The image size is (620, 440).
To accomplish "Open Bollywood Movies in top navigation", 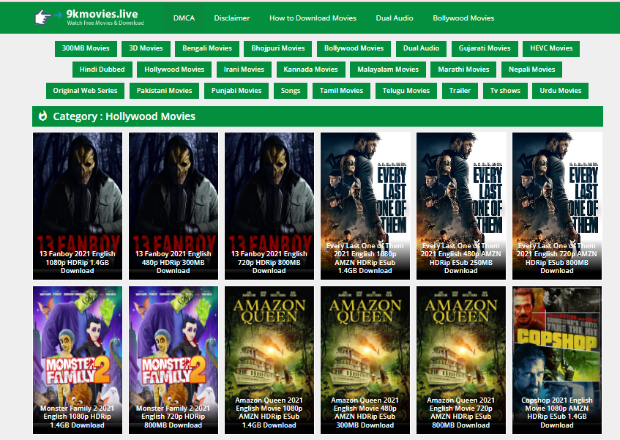I will (x=463, y=18).
